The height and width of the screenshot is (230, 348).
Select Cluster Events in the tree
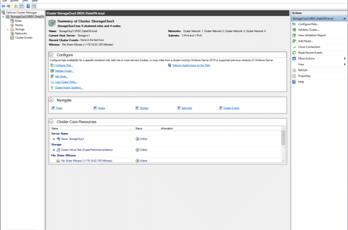coord(24,38)
